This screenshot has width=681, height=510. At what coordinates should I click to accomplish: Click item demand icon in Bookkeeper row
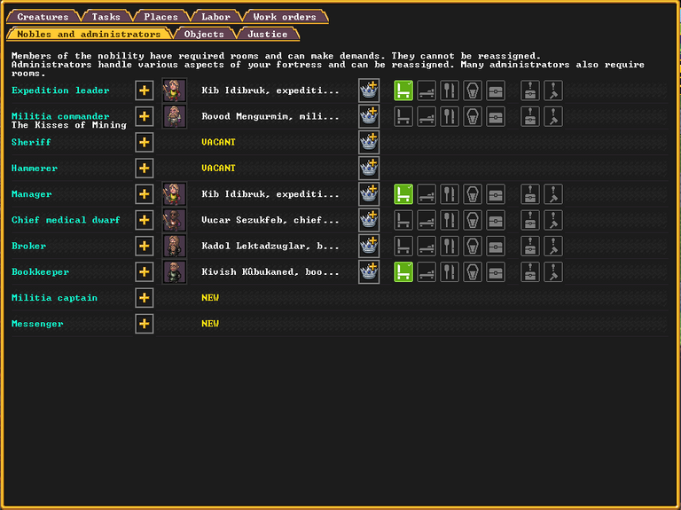(530, 272)
